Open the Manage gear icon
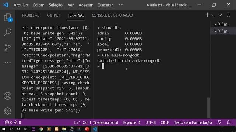The image size is (236, 132). [x=7, y=111]
